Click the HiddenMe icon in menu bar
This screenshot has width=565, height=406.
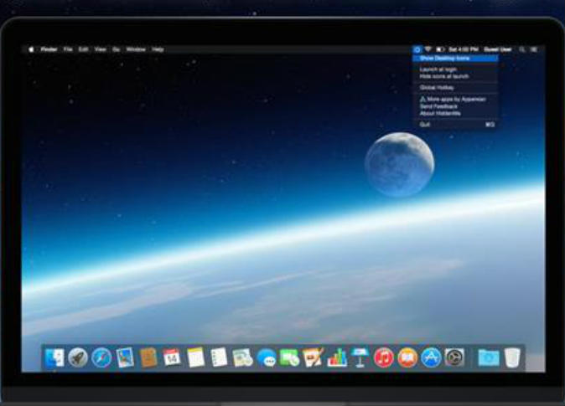417,49
